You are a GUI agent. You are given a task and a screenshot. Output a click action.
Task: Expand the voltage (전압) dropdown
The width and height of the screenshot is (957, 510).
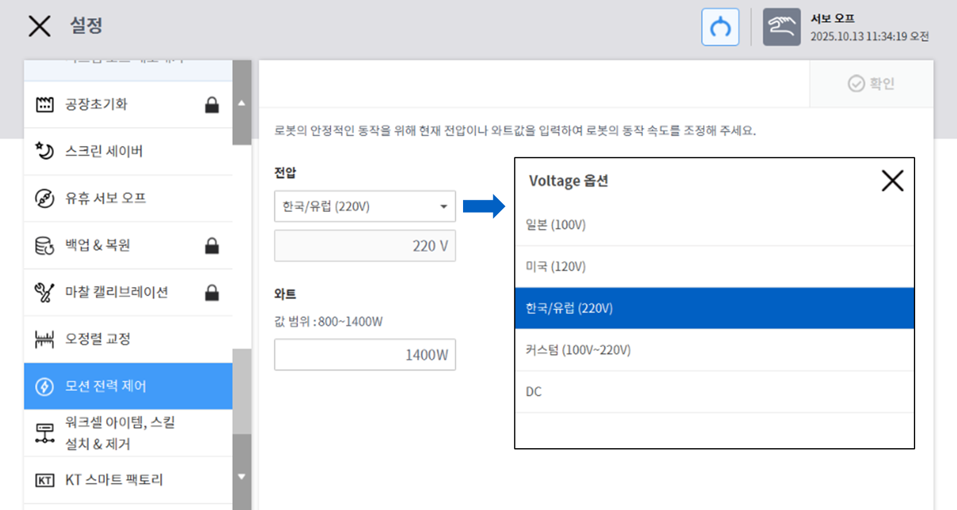click(365, 207)
